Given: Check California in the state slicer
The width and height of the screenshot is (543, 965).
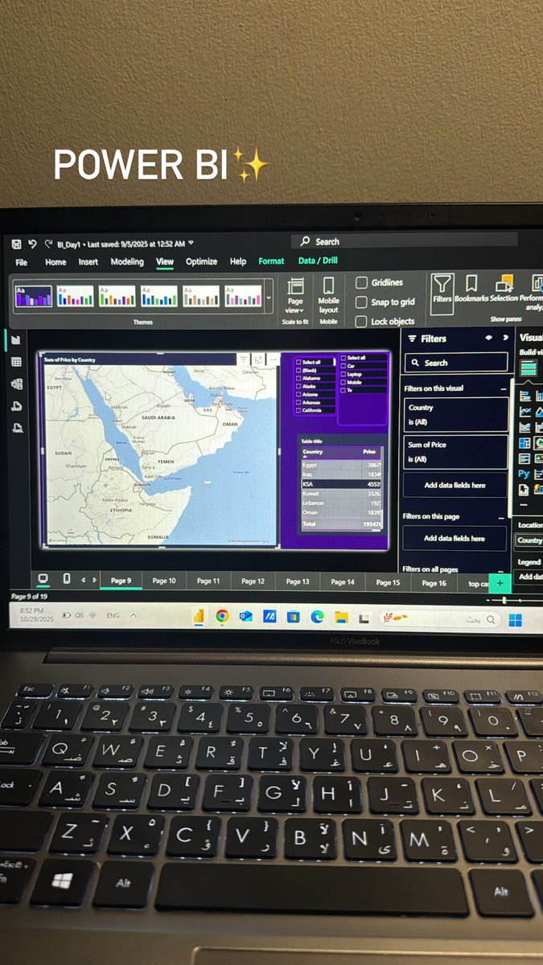Looking at the screenshot, I should (299, 410).
